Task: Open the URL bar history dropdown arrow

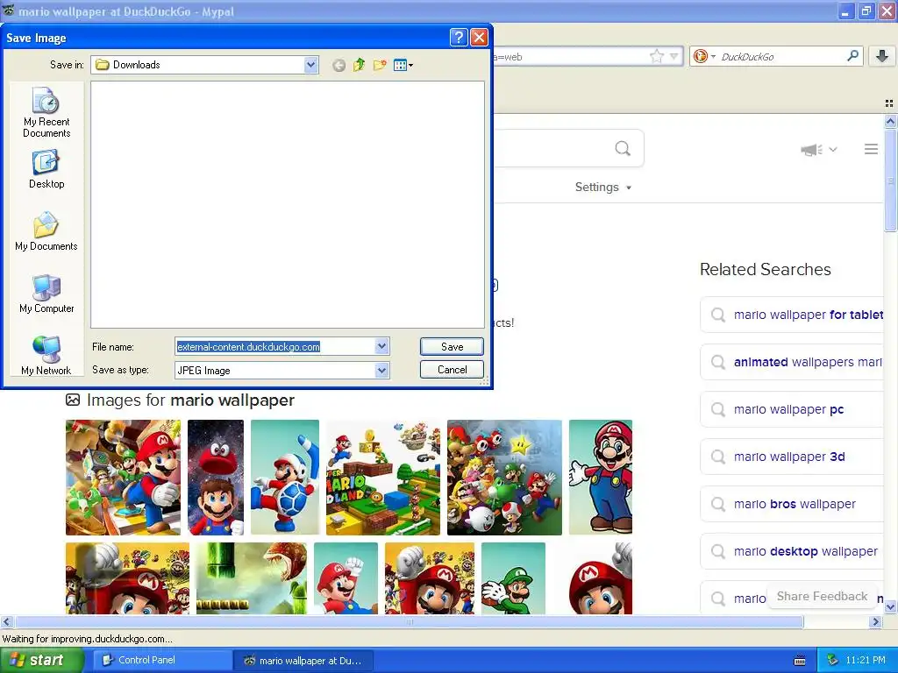Action: (x=674, y=56)
